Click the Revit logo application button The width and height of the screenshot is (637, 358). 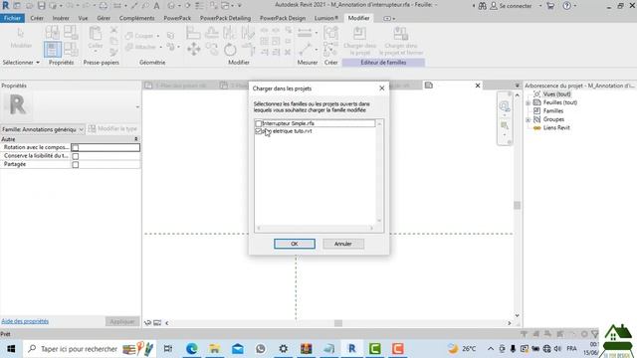tap(6, 6)
